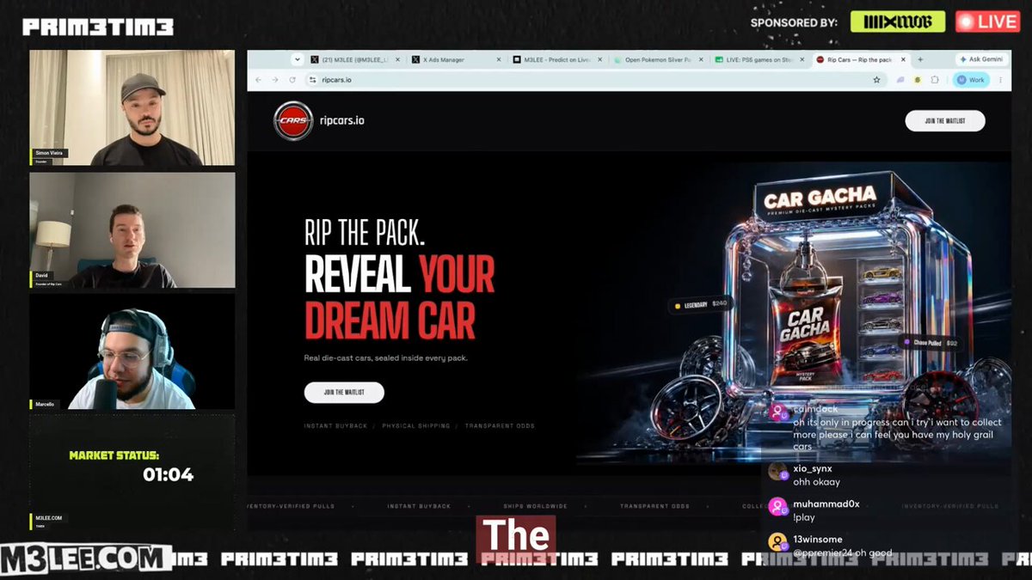This screenshot has height=580, width=1032.
Task: Click 13winsome's chat avatar icon
Action: pyautogui.click(x=777, y=542)
